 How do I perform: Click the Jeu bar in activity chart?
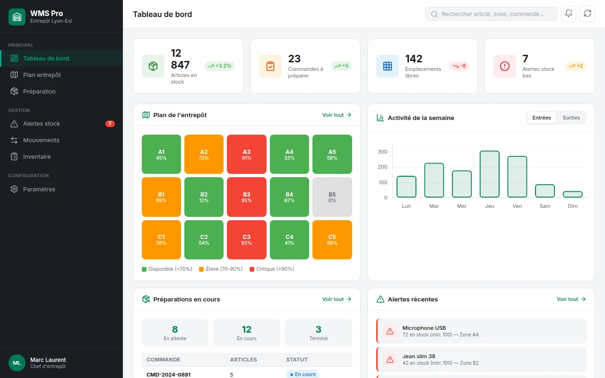[x=489, y=174]
